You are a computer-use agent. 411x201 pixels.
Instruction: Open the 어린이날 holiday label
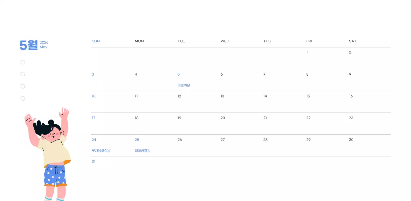[x=184, y=85]
